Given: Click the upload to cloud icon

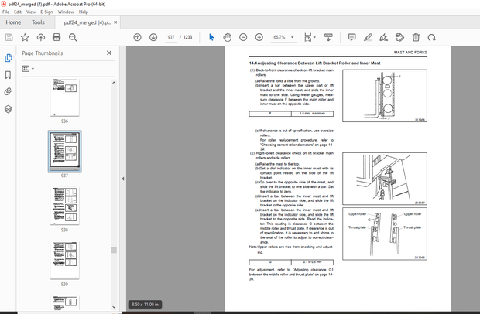Looking at the screenshot, I should point(41,37).
